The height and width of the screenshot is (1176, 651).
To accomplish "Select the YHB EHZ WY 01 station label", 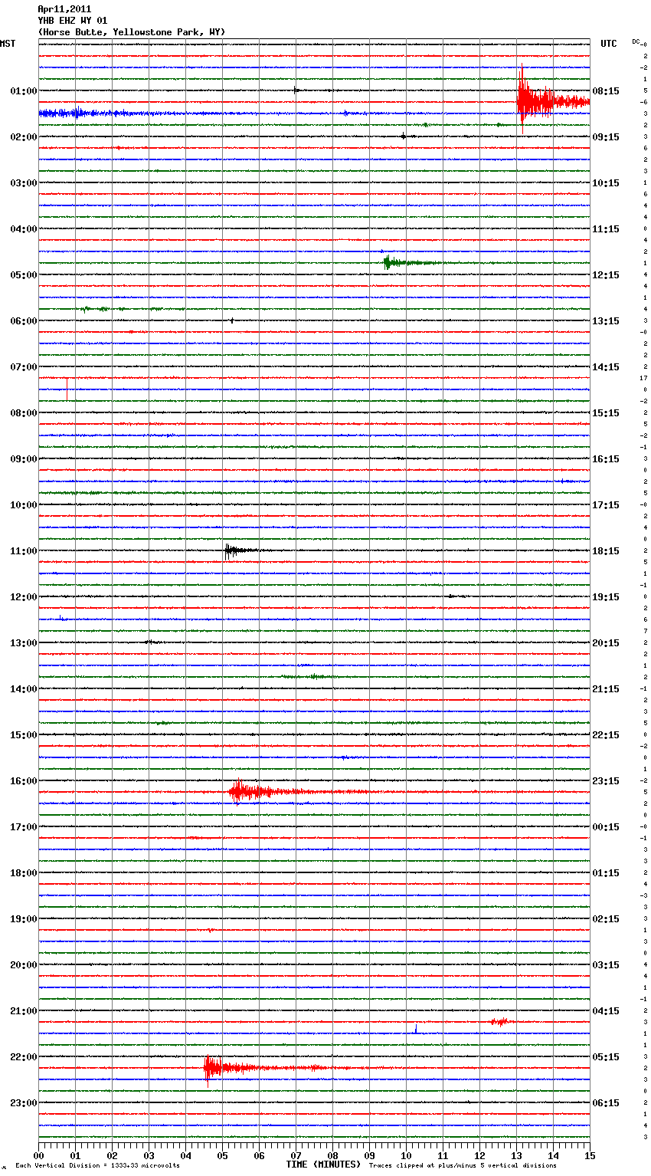I will tap(73, 21).
